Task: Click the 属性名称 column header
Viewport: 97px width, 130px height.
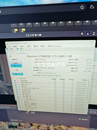Action: coord(23,79)
